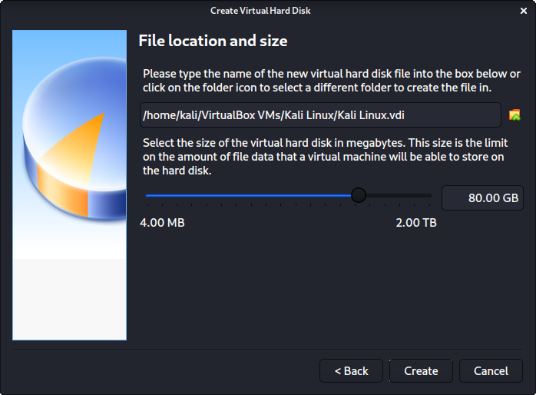Image resolution: width=536 pixels, height=395 pixels.
Task: Cancel the hard disk creation
Action: click(x=491, y=370)
